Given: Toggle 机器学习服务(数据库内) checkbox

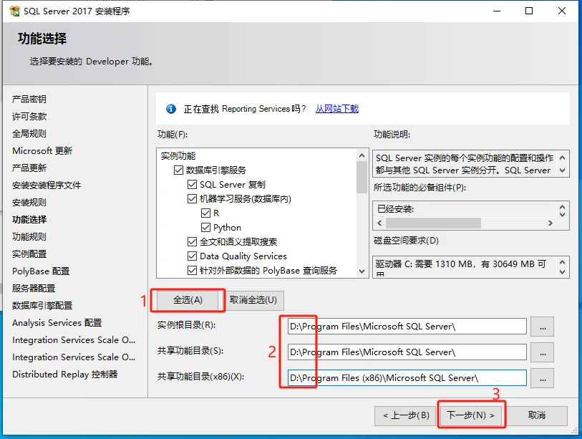Looking at the screenshot, I should [193, 198].
